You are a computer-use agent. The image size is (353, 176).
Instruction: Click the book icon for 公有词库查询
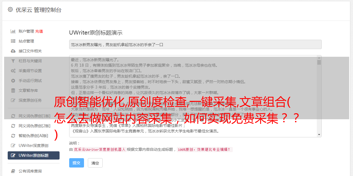click(13, 171)
